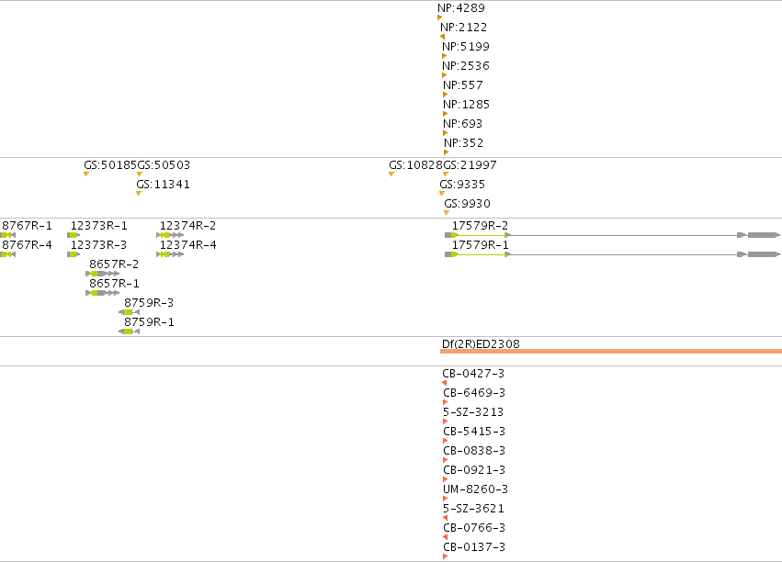
Task: Click the gene glyph under 8767R-1
Action: (x=8, y=235)
